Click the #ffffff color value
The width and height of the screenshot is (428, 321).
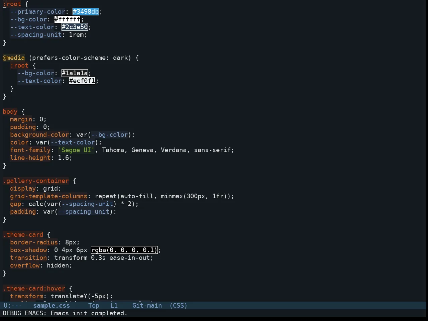click(x=67, y=19)
